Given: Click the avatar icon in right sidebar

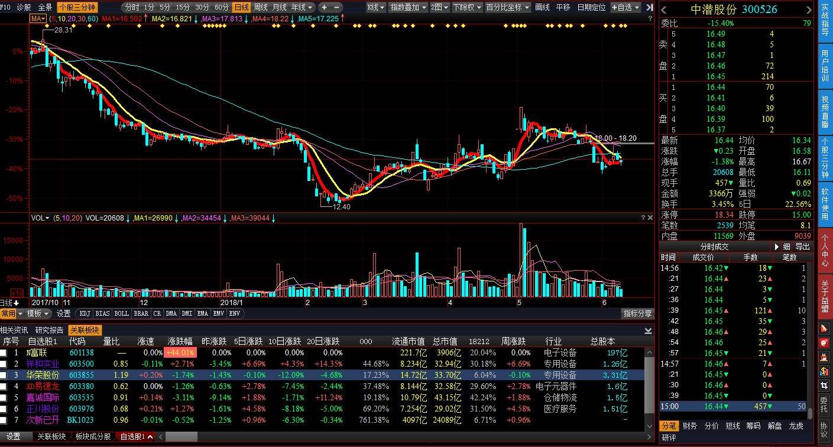Looking at the screenshot, I should click(824, 357).
